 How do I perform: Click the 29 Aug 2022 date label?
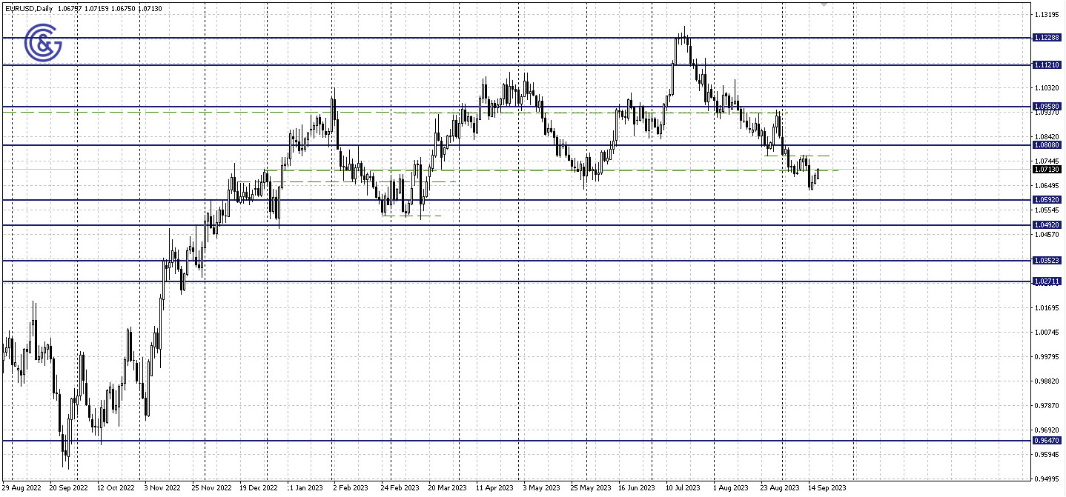click(22, 488)
